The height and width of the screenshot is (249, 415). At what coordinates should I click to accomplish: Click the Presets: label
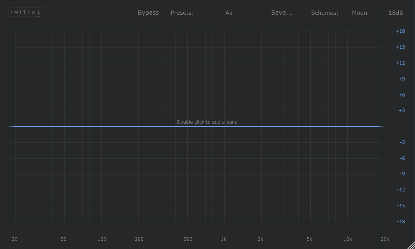pyautogui.click(x=182, y=13)
